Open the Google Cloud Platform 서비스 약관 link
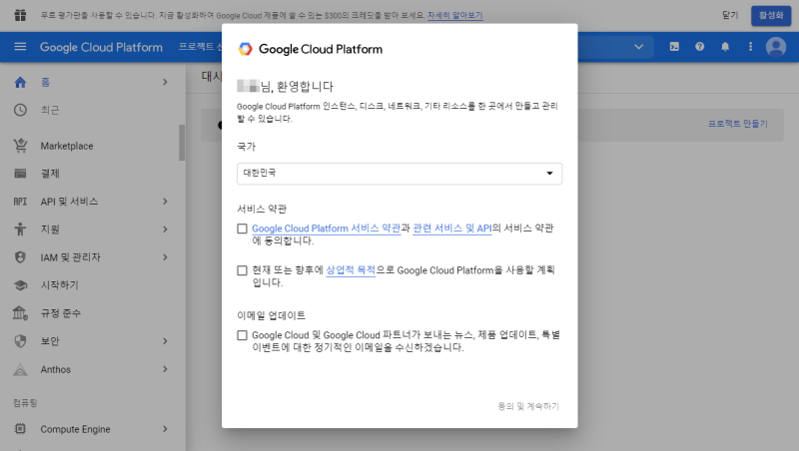This screenshot has width=799, height=451. tap(327, 228)
